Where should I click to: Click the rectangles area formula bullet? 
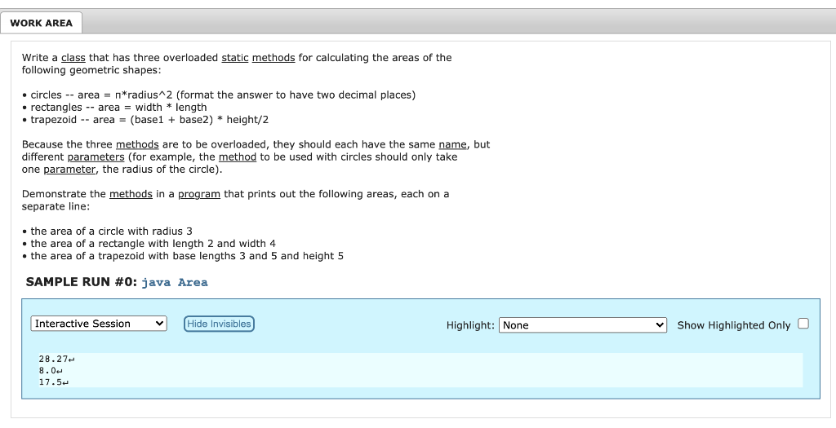click(114, 107)
